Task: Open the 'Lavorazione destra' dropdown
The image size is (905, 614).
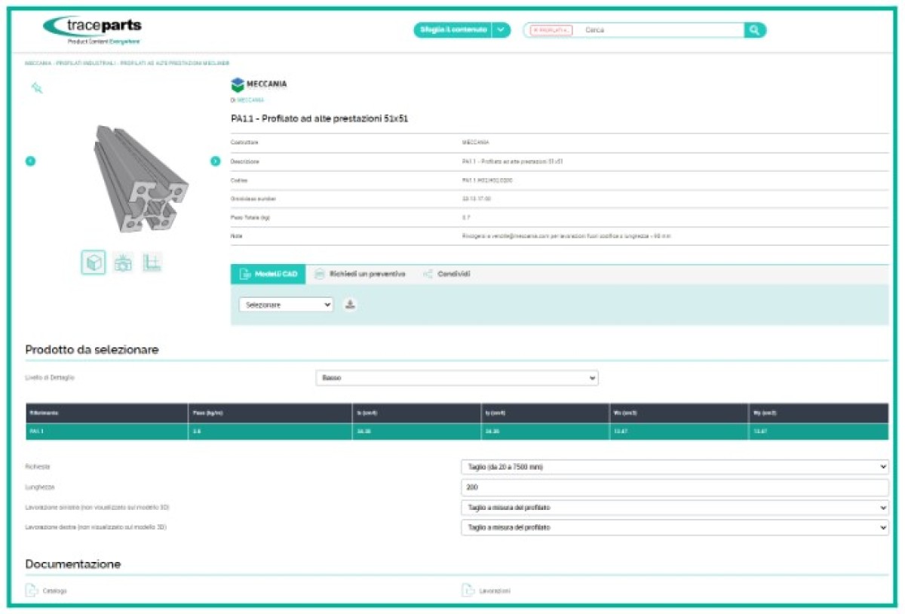Action: tap(675, 527)
